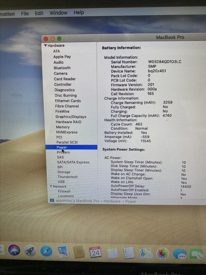Select Disc Burning in the sidebar
This screenshot has height=275, width=206.
pos(66,95)
